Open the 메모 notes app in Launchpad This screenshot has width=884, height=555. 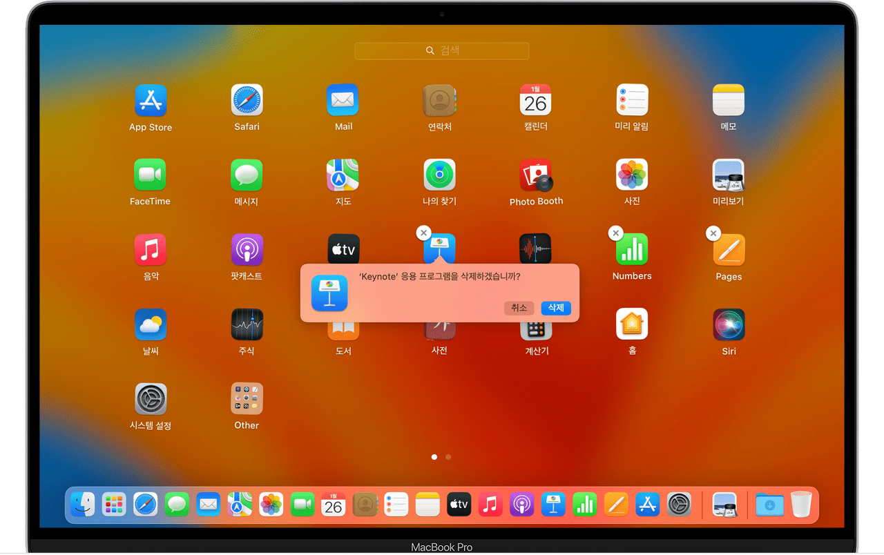pos(729,101)
